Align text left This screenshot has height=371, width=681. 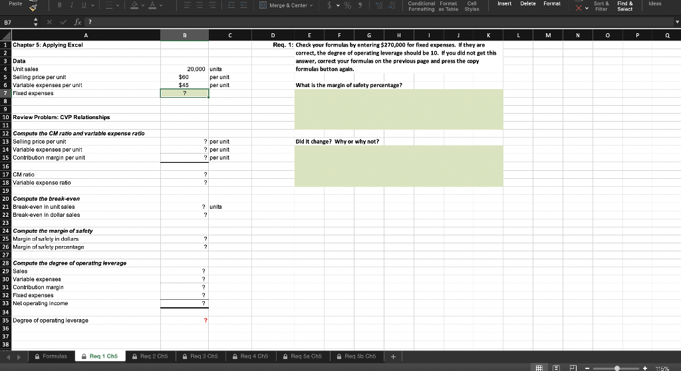click(x=187, y=5)
